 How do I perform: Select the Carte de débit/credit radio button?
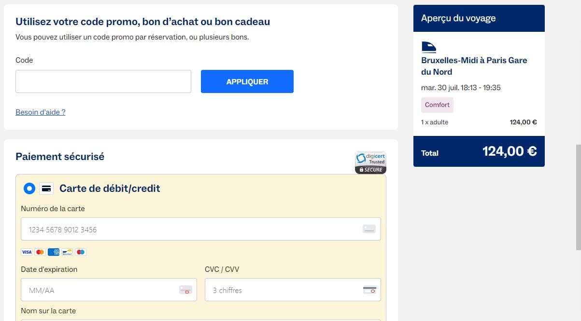pyautogui.click(x=29, y=188)
